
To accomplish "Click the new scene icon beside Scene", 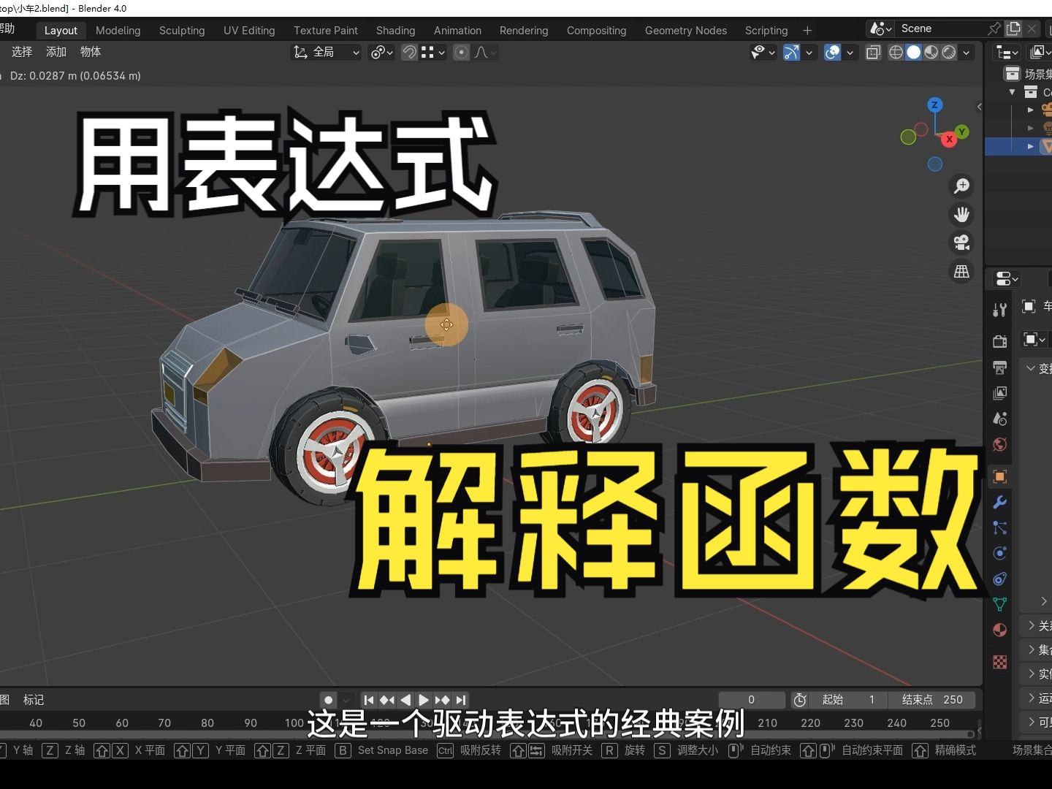I will 1013,28.
